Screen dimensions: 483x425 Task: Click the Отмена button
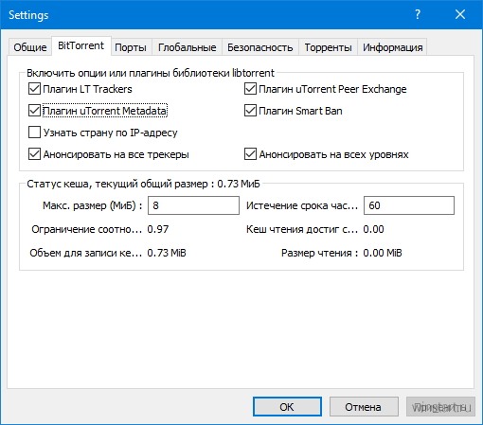pyautogui.click(x=364, y=407)
